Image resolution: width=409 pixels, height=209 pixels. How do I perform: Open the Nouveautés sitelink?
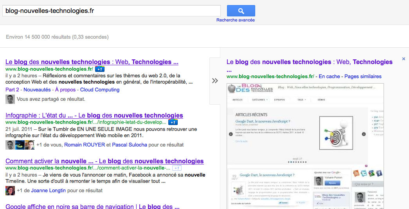pos(37,89)
